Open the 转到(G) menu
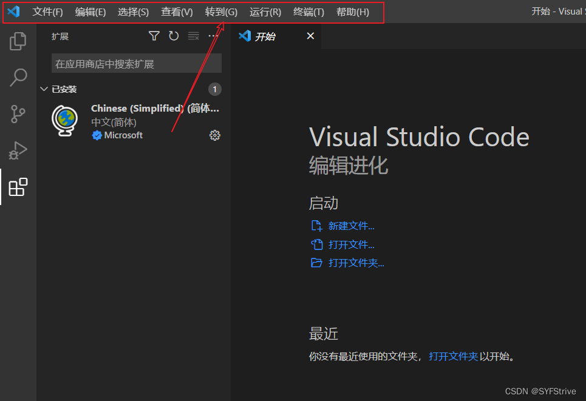The image size is (586, 401). tap(221, 12)
